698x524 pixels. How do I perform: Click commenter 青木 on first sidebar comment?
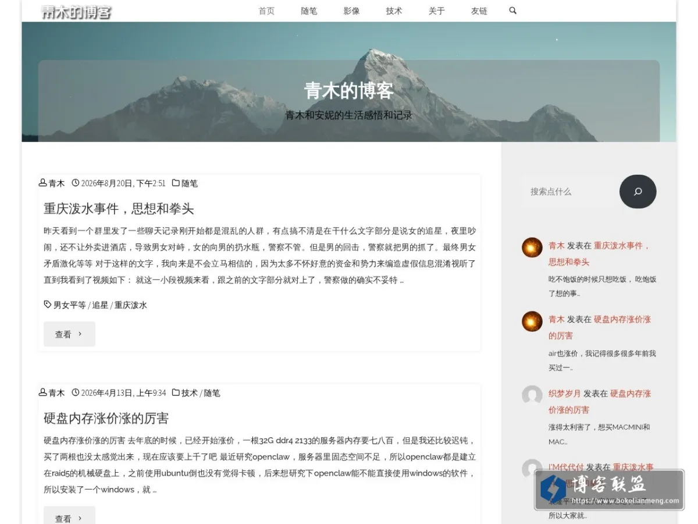[557, 246]
